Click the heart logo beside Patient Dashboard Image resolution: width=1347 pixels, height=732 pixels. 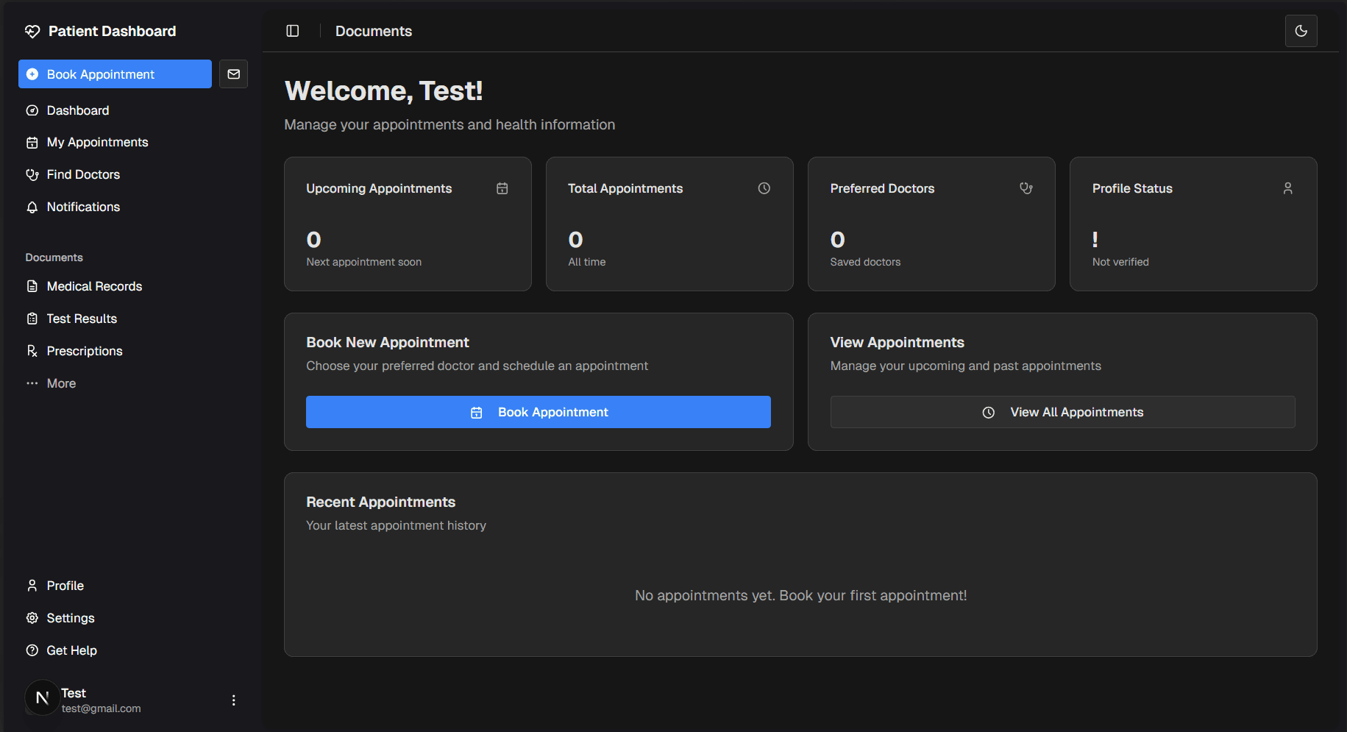(32, 31)
